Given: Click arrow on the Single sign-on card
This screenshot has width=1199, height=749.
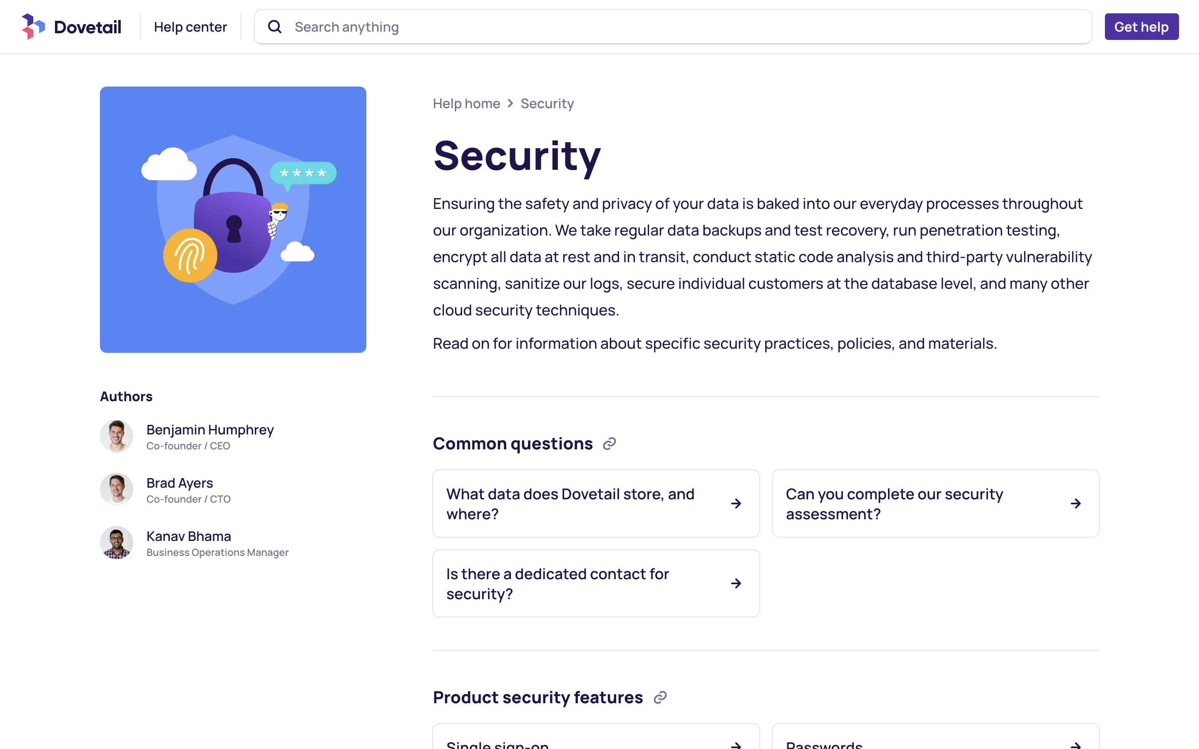Looking at the screenshot, I should [x=735, y=744].
